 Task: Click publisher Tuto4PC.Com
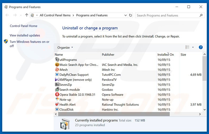point(111,75)
